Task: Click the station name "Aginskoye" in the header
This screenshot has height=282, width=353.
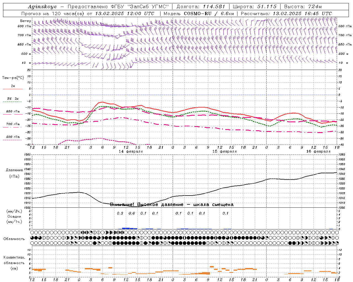Action: pyautogui.click(x=42, y=7)
